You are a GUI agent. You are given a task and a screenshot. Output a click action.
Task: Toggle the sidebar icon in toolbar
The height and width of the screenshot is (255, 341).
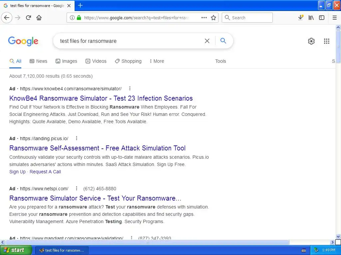click(322, 18)
